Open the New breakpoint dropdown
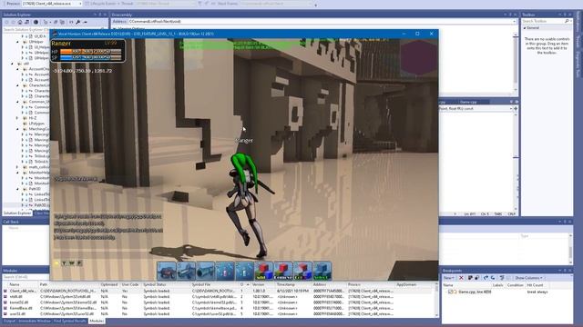 click(x=448, y=278)
